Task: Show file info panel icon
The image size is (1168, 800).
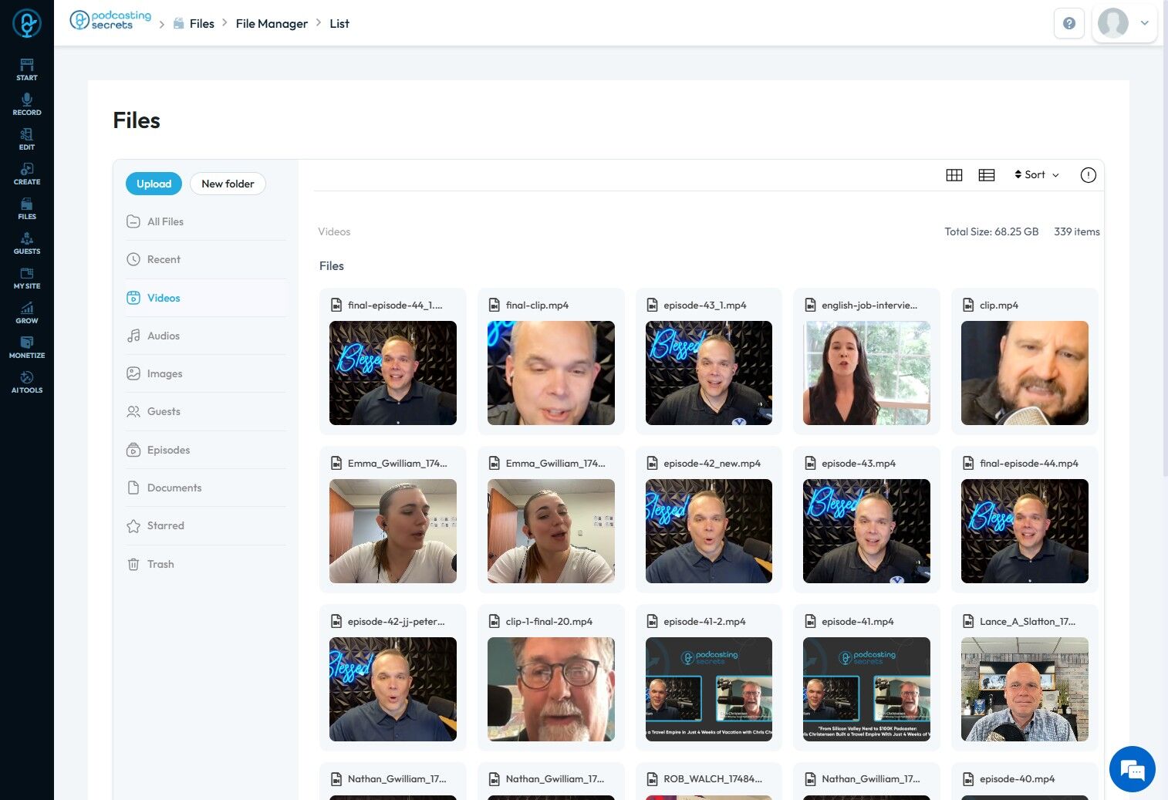Action: coord(1088,175)
